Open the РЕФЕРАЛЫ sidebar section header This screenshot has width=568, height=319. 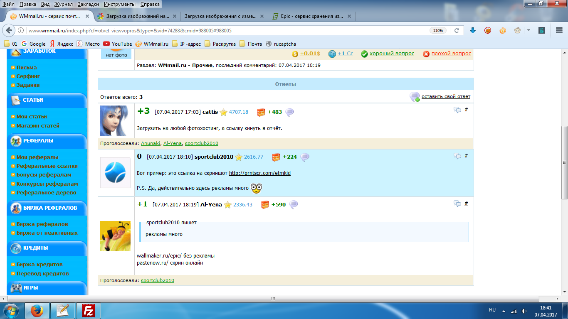pos(47,140)
